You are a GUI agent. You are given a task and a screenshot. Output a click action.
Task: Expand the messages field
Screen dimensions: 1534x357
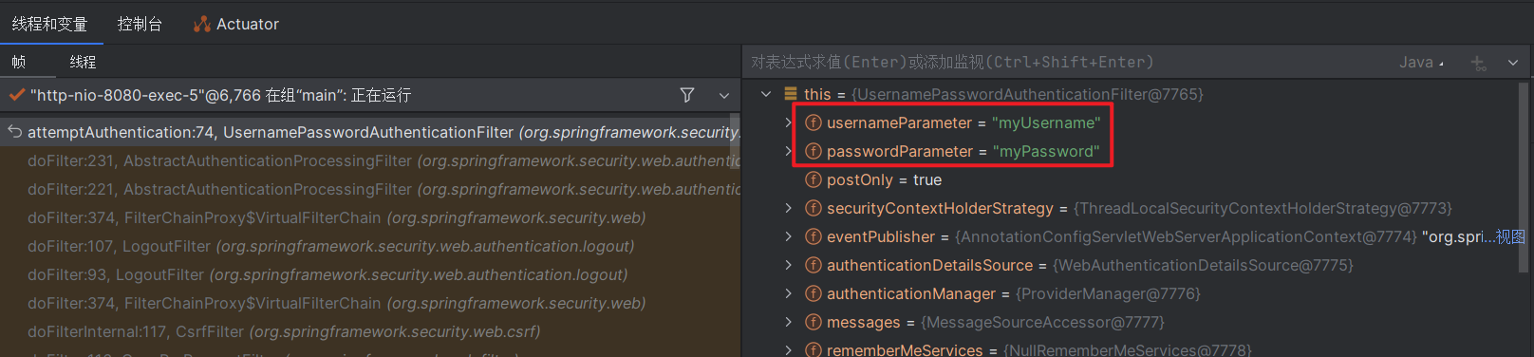click(788, 322)
